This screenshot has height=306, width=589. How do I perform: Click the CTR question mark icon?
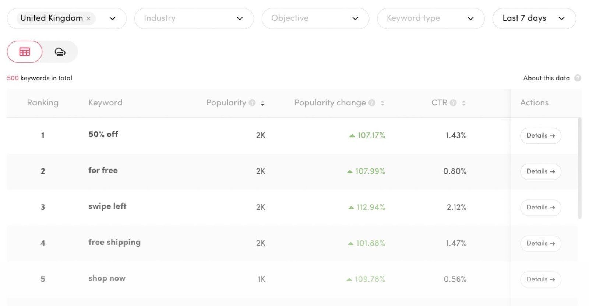[454, 103]
